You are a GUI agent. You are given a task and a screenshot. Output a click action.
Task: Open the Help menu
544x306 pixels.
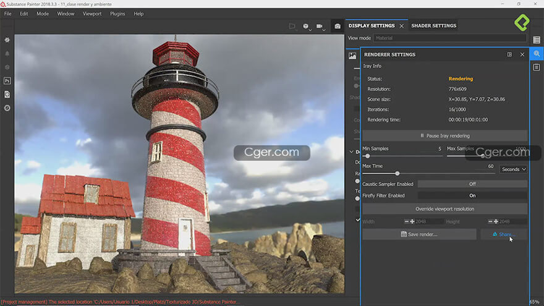point(138,14)
